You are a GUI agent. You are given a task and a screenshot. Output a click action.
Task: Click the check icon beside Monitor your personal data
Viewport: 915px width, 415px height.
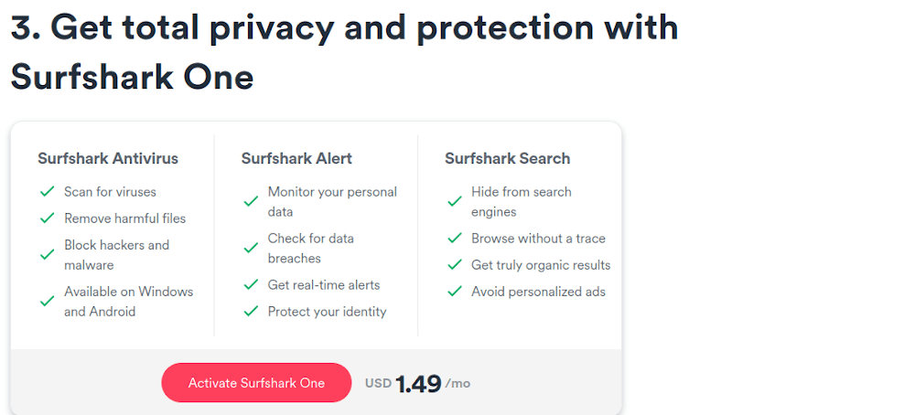(251, 202)
